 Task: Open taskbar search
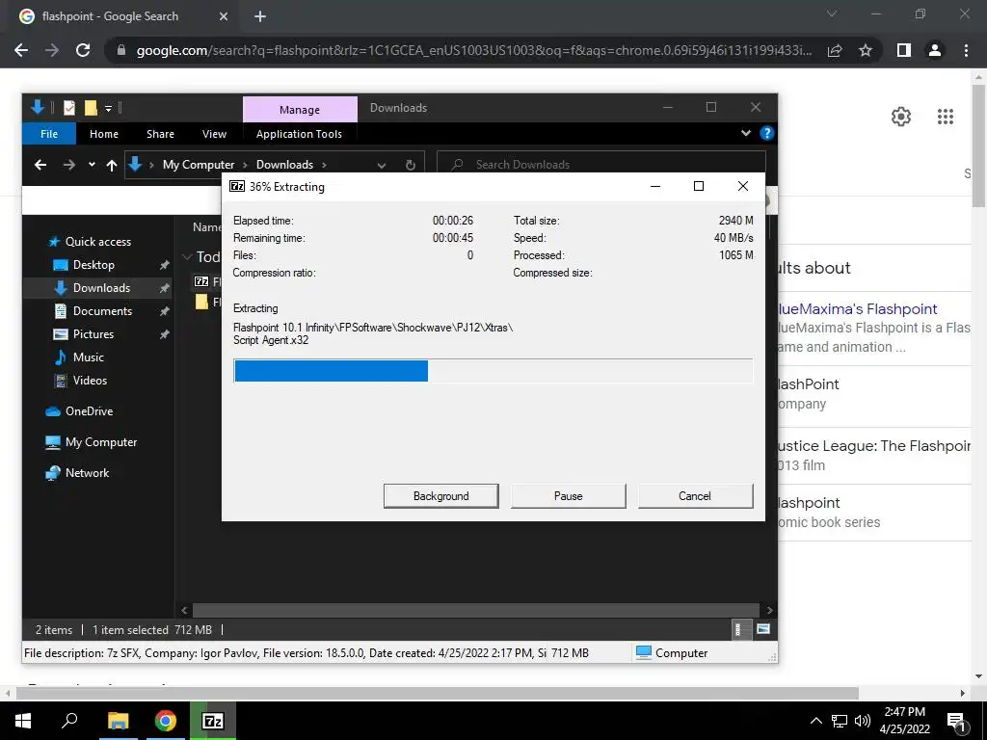coord(69,721)
